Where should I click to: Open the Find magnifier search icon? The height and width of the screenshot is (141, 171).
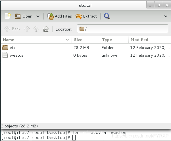pyautogui.click(x=107, y=16)
